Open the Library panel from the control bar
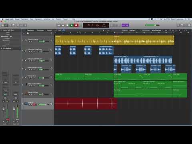192x144 pixels. pyautogui.click(x=2, y=25)
